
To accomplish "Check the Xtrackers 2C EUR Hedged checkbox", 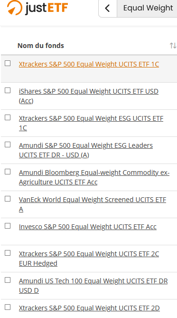I will tap(8, 253).
